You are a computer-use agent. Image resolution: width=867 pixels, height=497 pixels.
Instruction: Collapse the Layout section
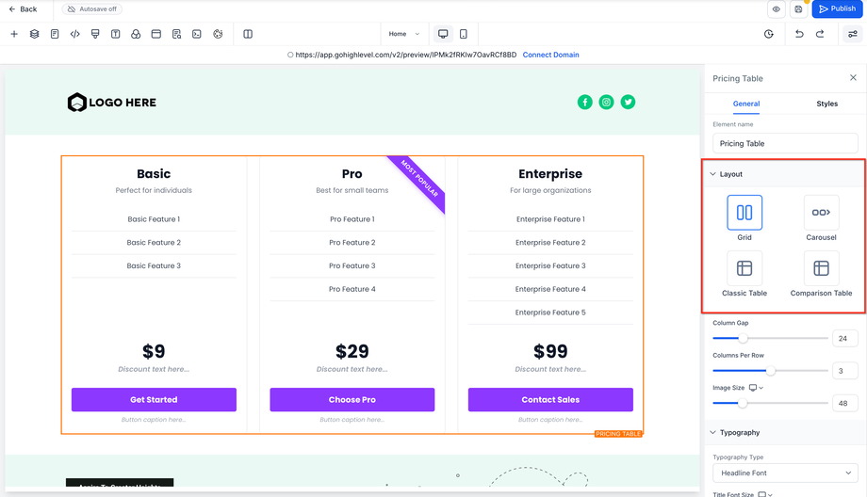[x=713, y=174]
